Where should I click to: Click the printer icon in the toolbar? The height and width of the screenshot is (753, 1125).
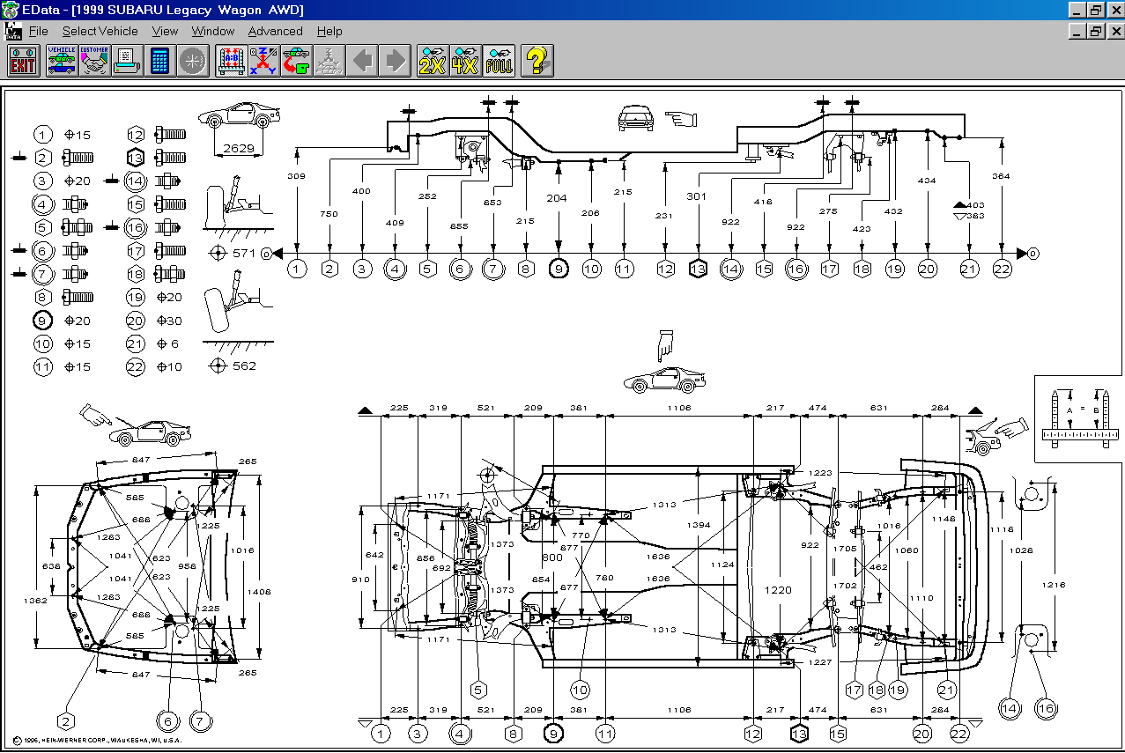pyautogui.click(x=126, y=61)
